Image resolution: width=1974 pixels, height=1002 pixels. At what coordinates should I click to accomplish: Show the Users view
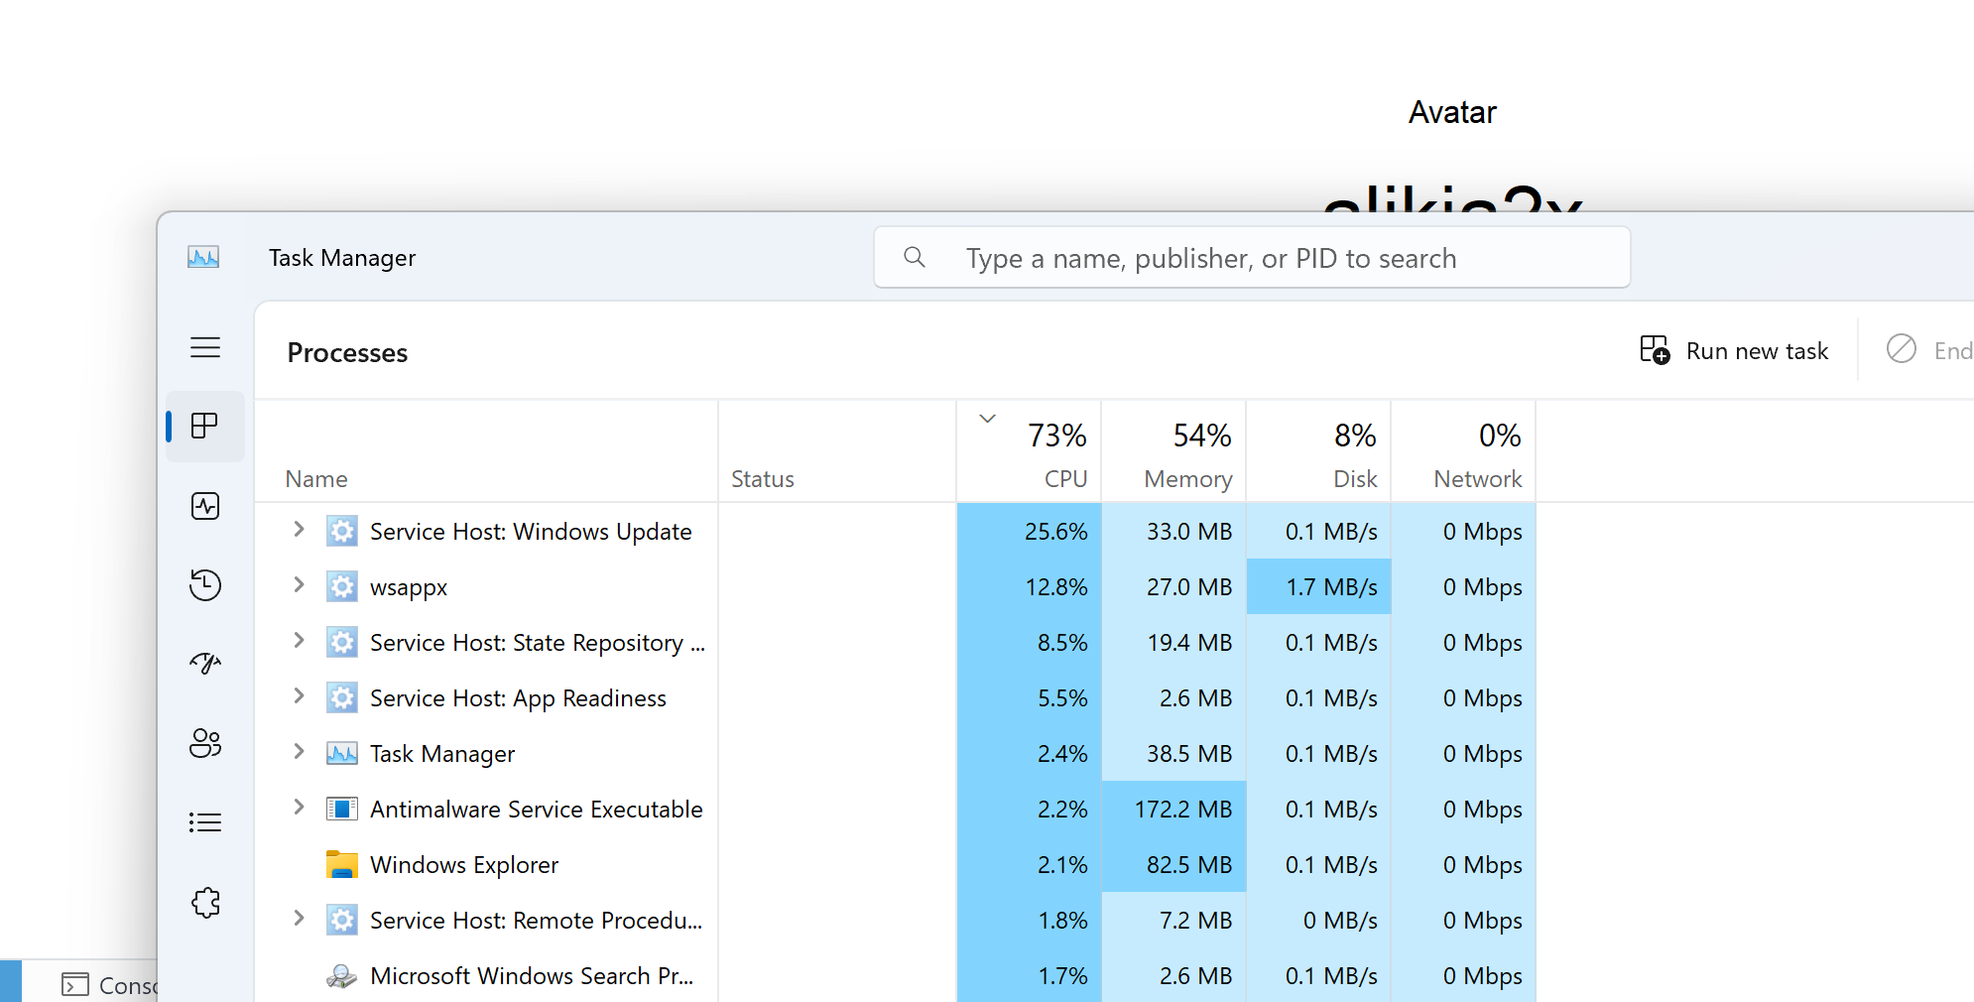[x=205, y=743]
